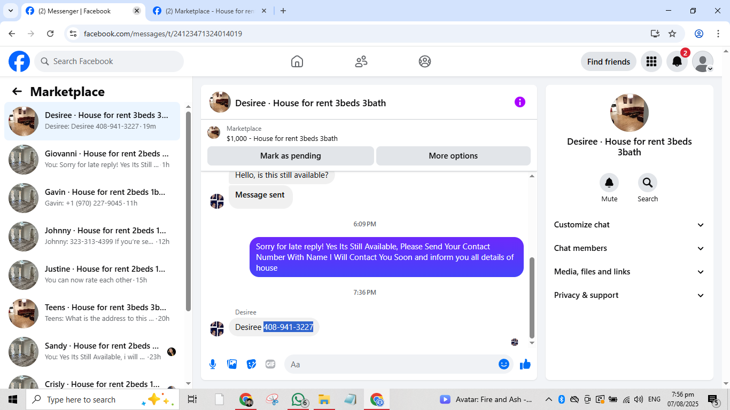The width and height of the screenshot is (730, 410).
Task: Open the Groups icon in top navigation
Action: coord(425,61)
